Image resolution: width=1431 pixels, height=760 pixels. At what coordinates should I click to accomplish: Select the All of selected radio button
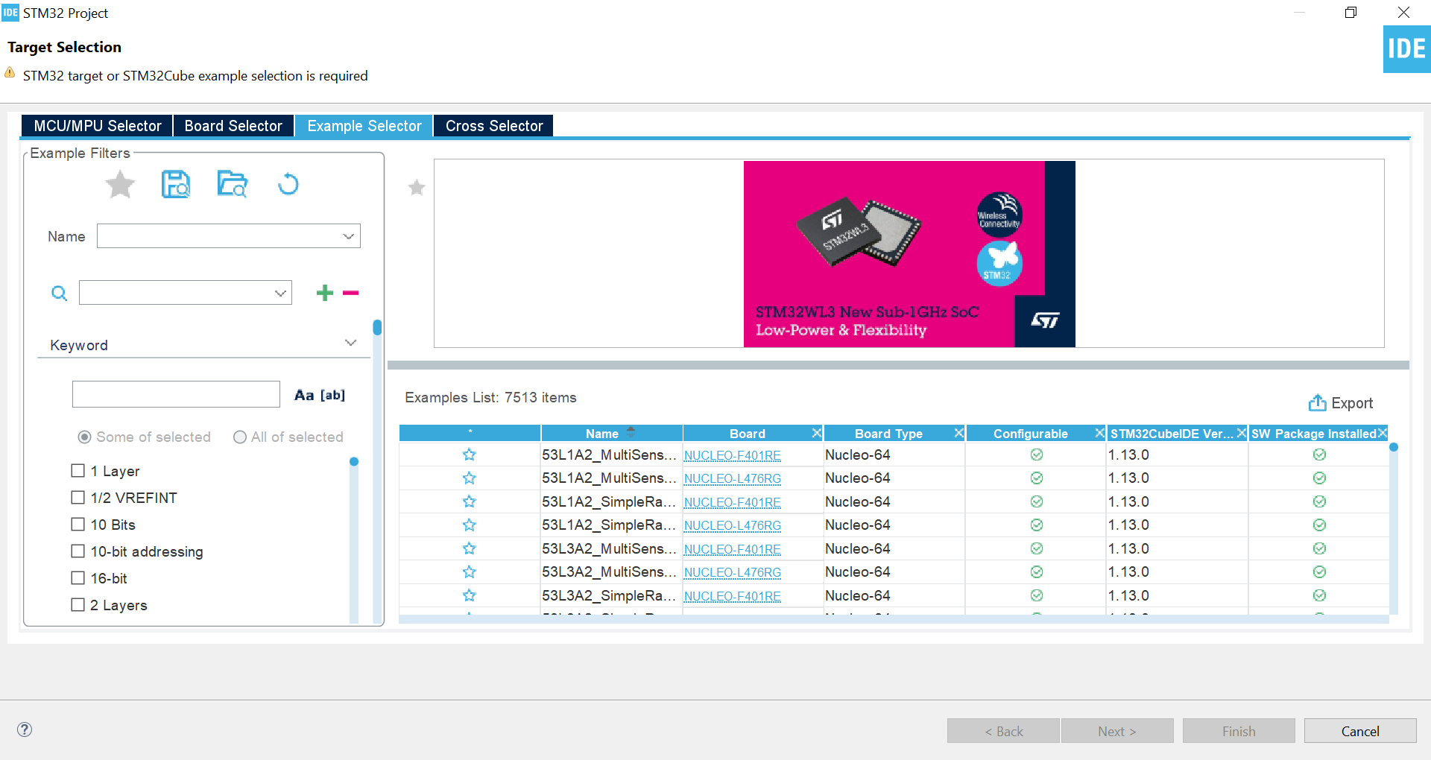pyautogui.click(x=240, y=437)
